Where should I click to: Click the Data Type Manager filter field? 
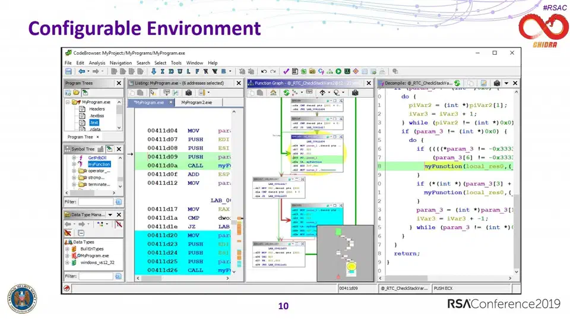click(x=96, y=276)
